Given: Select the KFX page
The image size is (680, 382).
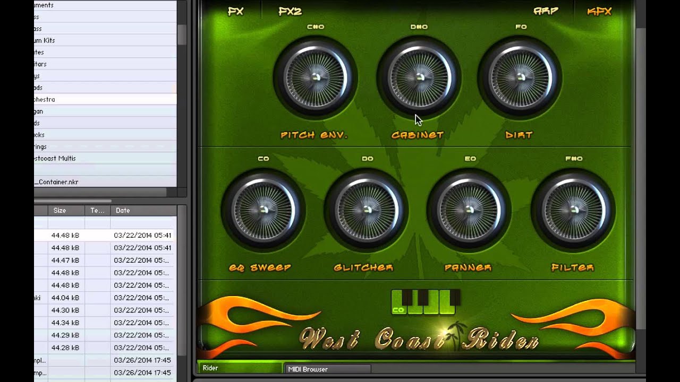Looking at the screenshot, I should click(x=599, y=11).
